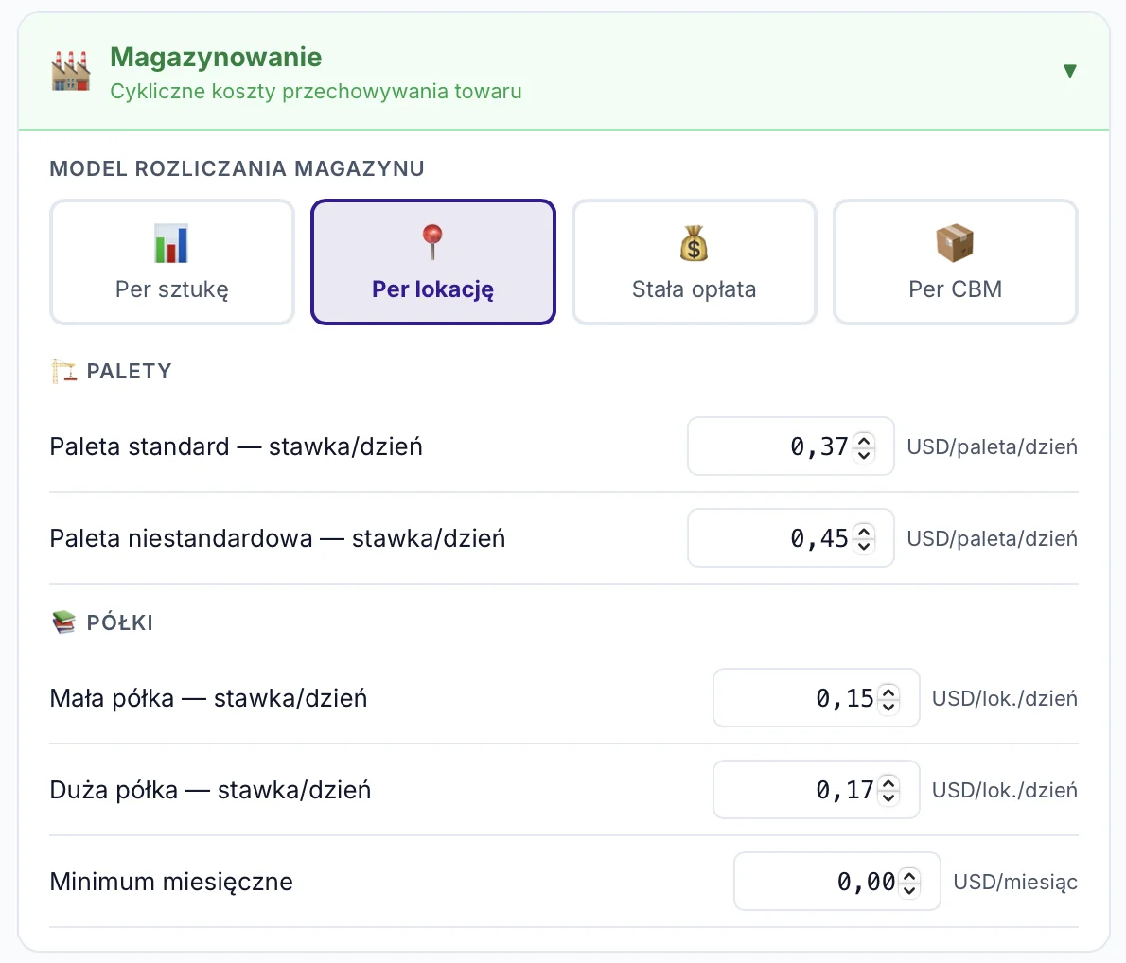The height and width of the screenshot is (963, 1126).
Task: Click the USD/miesiąc unit label
Action: pyautogui.click(x=1015, y=882)
